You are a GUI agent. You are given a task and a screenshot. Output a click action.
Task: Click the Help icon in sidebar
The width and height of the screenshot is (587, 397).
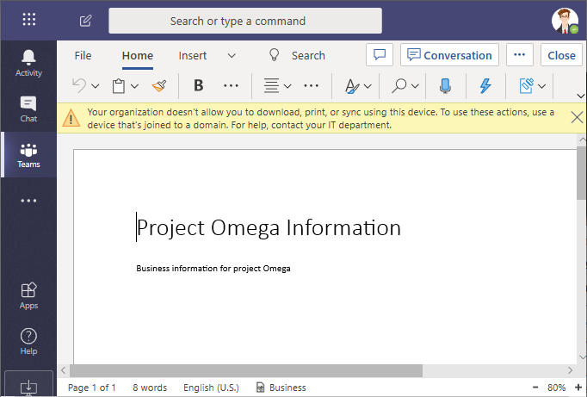[x=28, y=339]
